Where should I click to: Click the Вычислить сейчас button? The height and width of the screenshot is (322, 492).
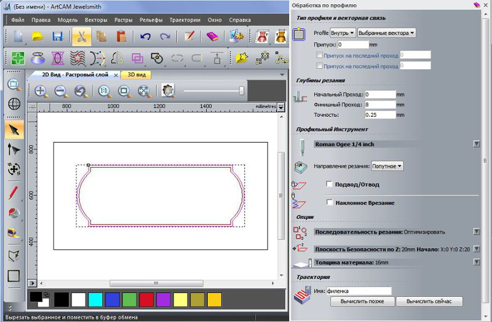(x=429, y=301)
